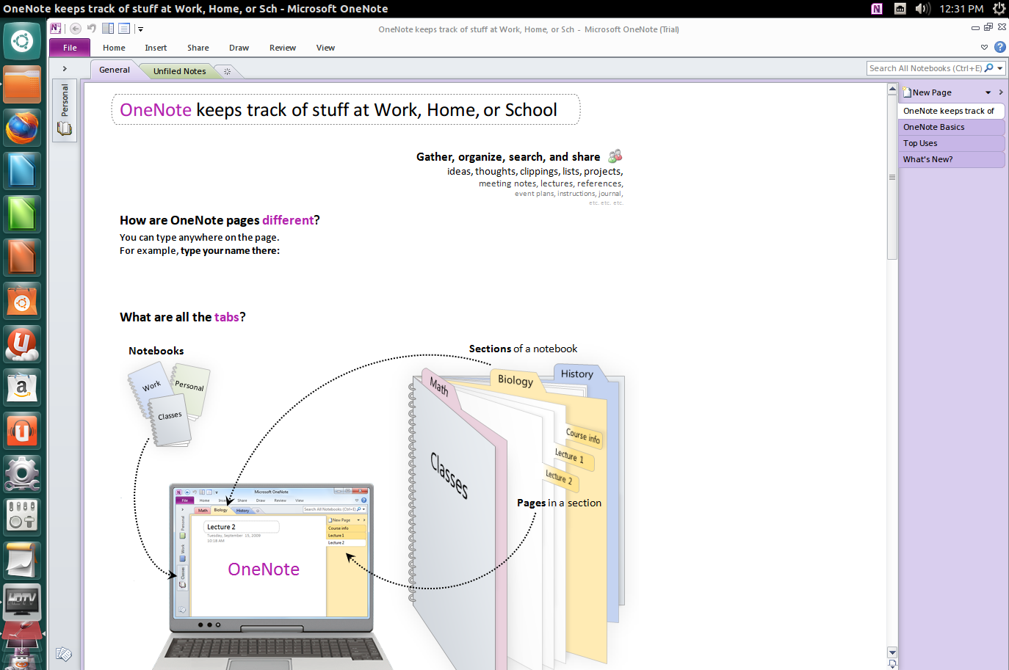
Task: Click the New Page button
Action: [x=927, y=92]
